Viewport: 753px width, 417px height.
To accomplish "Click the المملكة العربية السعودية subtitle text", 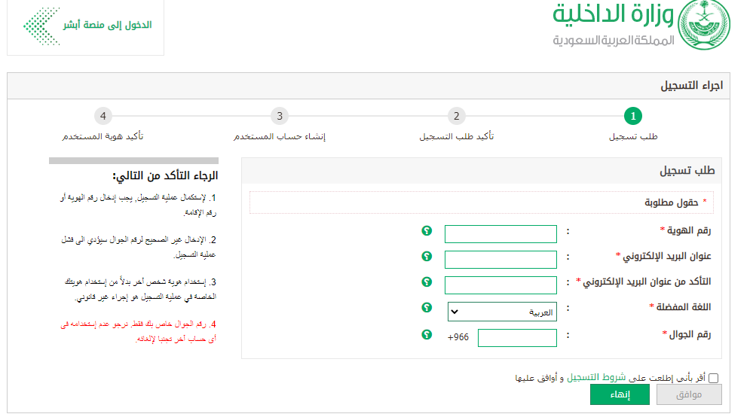I will 614,40.
